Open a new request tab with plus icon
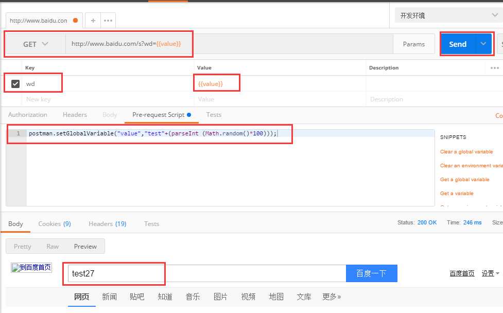 click(93, 21)
